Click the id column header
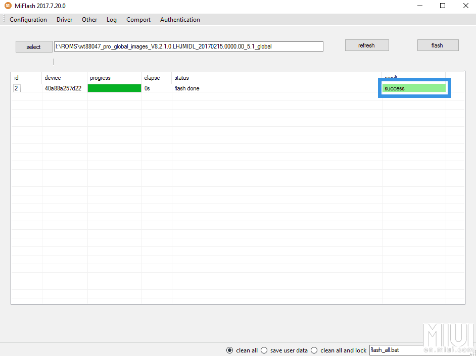Image resolution: width=476 pixels, height=356 pixels. pyautogui.click(x=27, y=78)
